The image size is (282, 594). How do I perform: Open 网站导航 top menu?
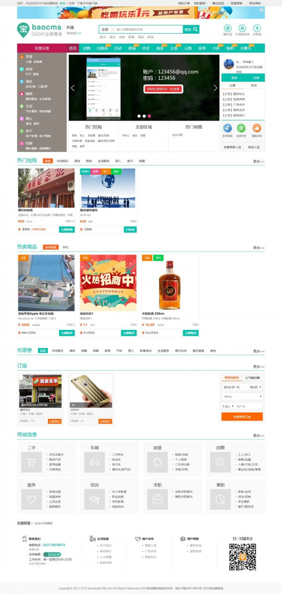(x=255, y=3)
